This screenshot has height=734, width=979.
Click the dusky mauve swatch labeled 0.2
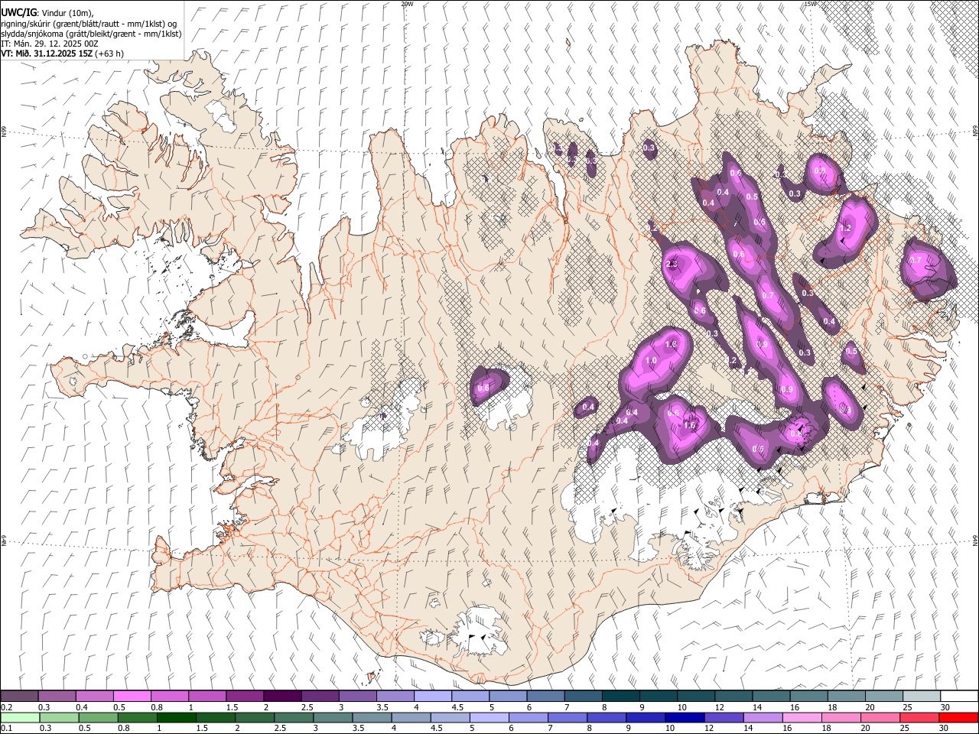[19, 696]
